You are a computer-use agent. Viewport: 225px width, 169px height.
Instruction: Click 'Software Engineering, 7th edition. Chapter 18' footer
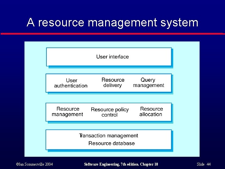[x=121, y=164]
